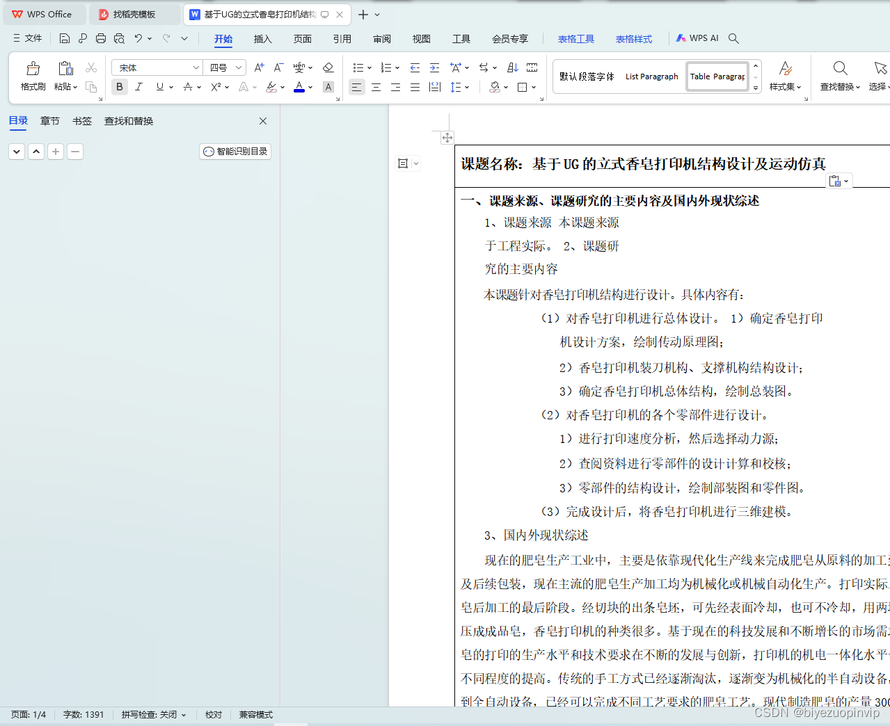Click the undo arrow icon

(138, 38)
